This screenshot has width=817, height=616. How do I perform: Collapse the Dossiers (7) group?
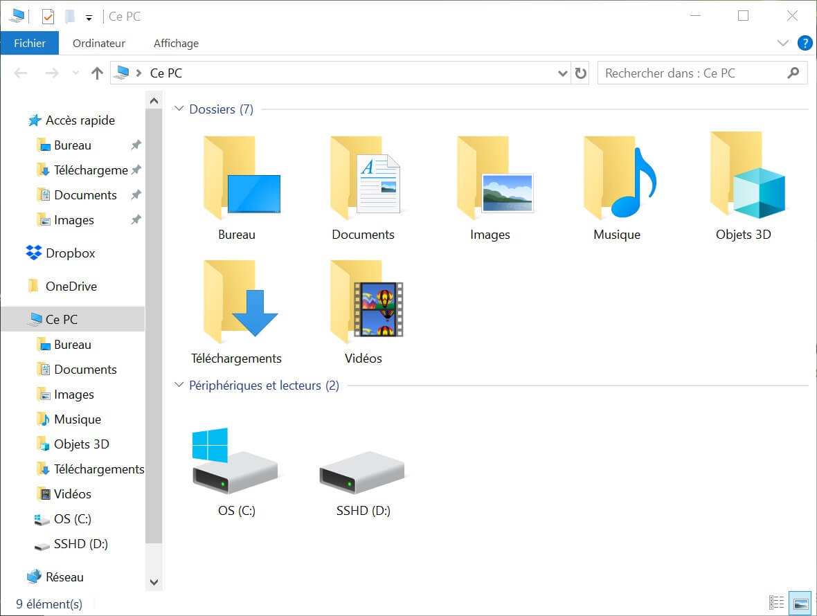179,109
